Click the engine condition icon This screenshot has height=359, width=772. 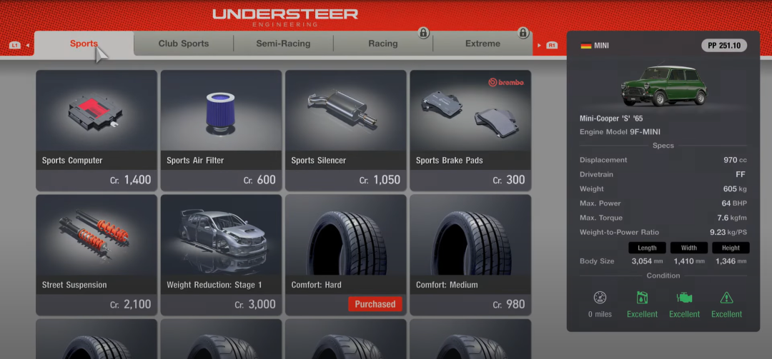684,298
